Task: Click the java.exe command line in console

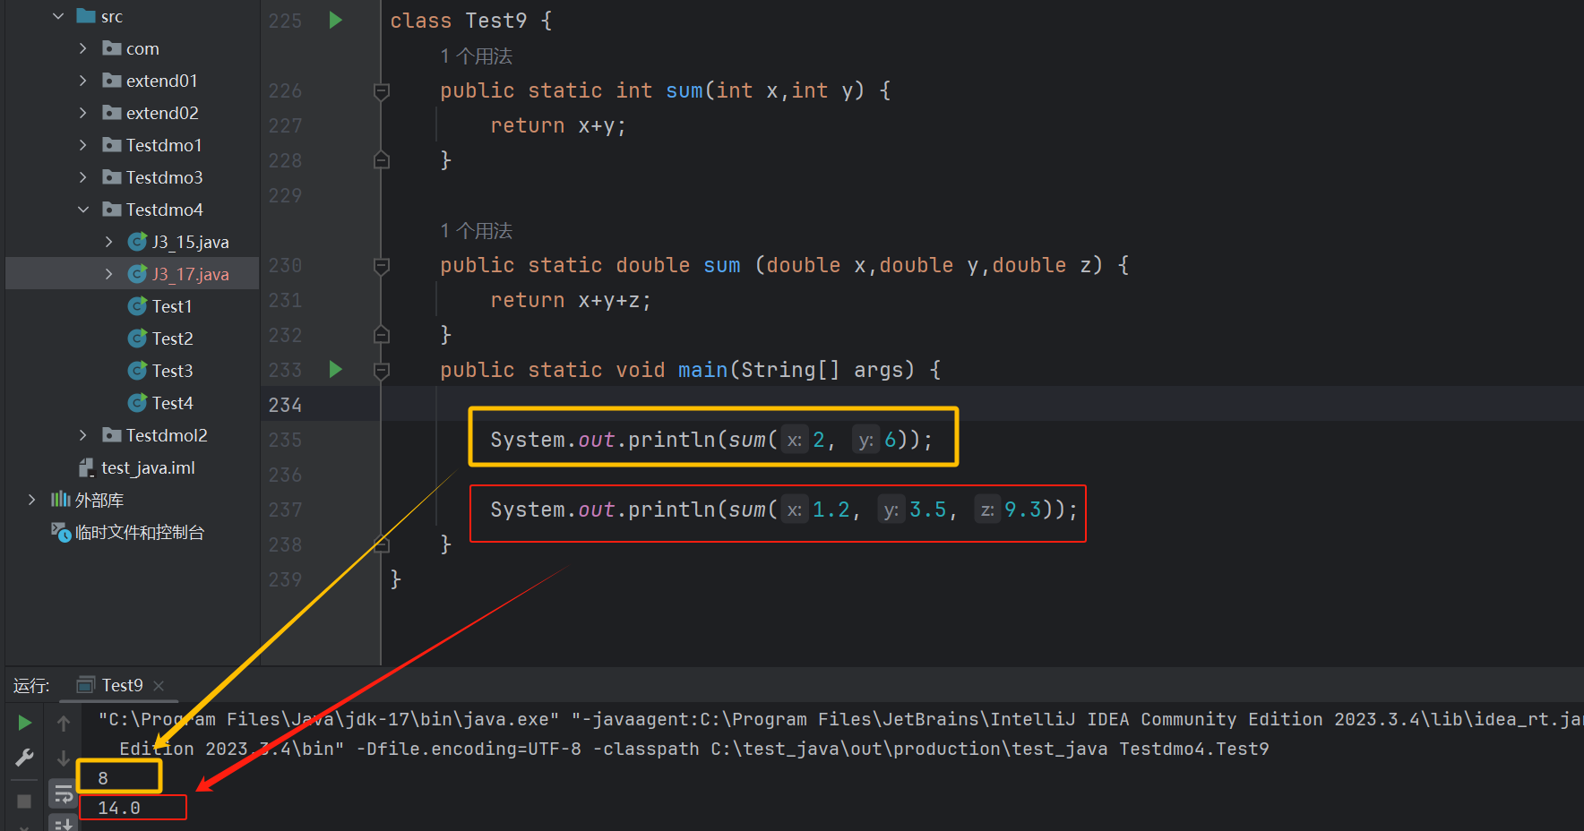Action: click(840, 719)
